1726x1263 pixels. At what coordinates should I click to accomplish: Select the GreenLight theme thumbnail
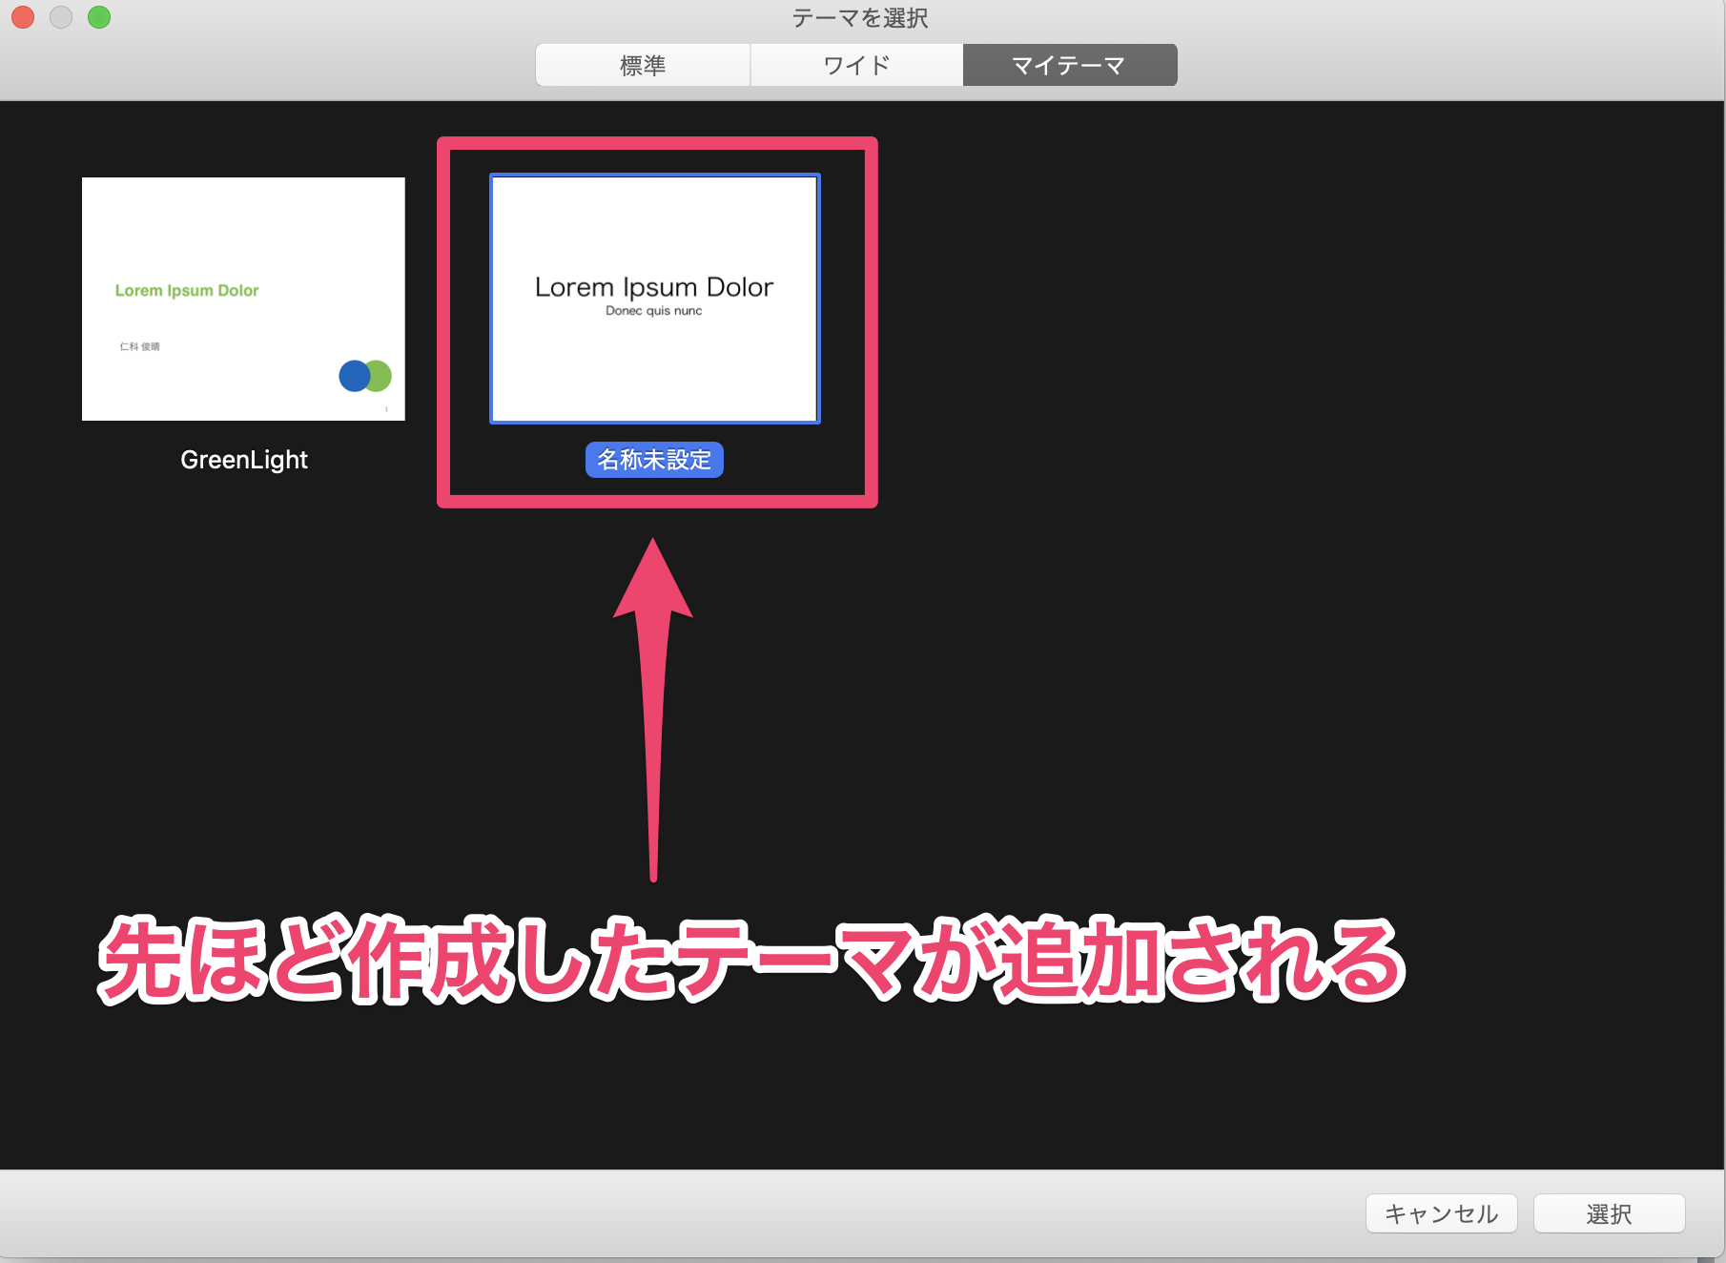(243, 299)
